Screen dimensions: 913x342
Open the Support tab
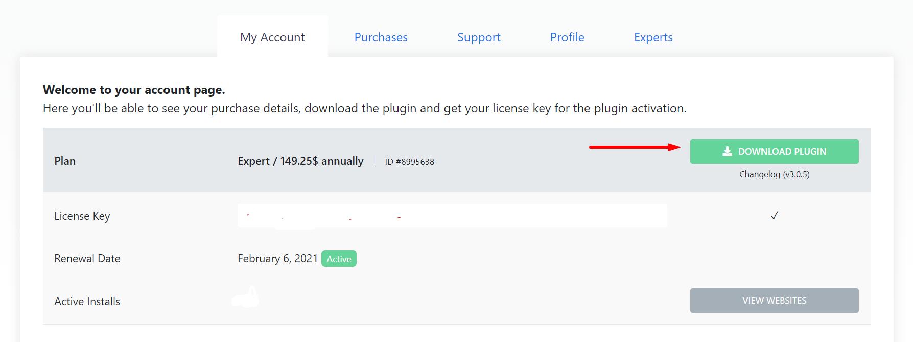coord(479,37)
